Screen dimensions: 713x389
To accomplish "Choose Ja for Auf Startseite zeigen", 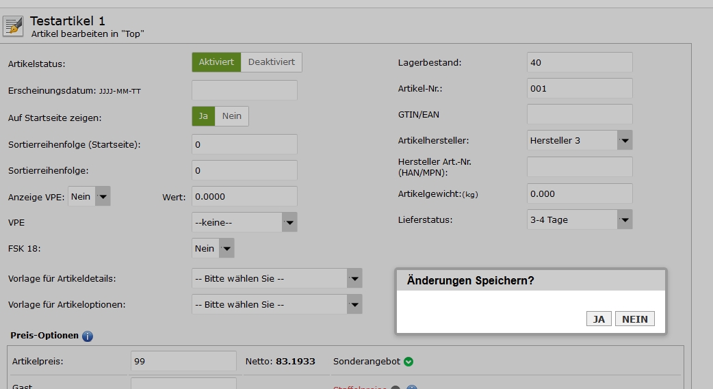I will (203, 116).
